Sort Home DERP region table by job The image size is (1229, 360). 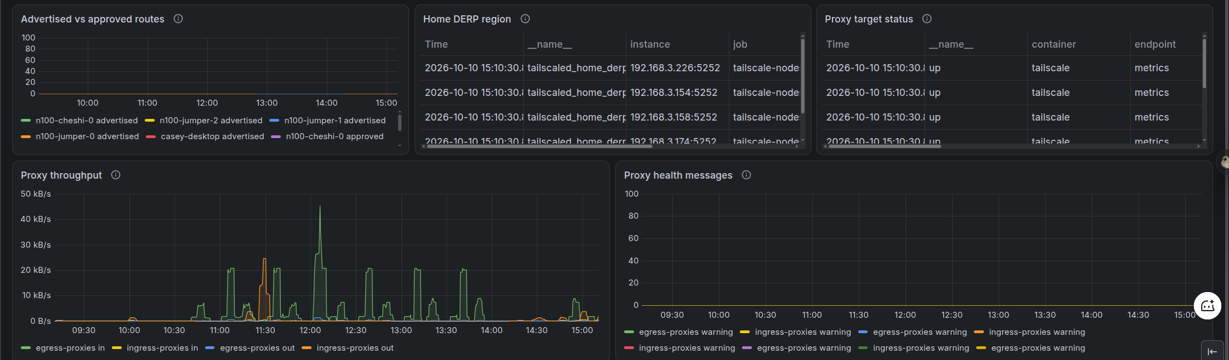point(740,44)
